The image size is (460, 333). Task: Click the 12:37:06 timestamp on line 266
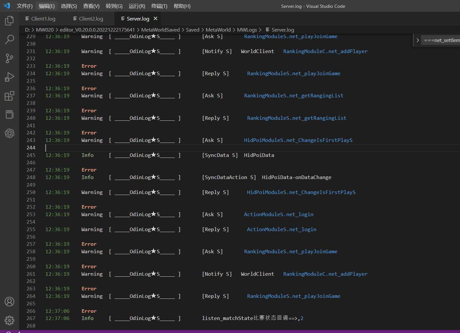[x=57, y=311]
